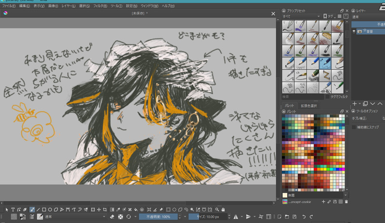Reload the original brush preset
The width and height of the screenshot is (385, 223).
(129, 217)
